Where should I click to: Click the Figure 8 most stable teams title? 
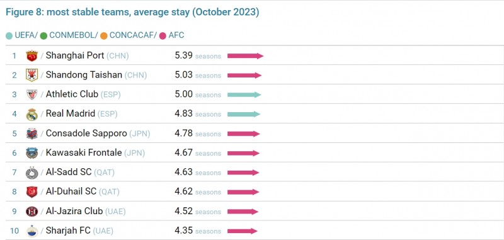(132, 12)
